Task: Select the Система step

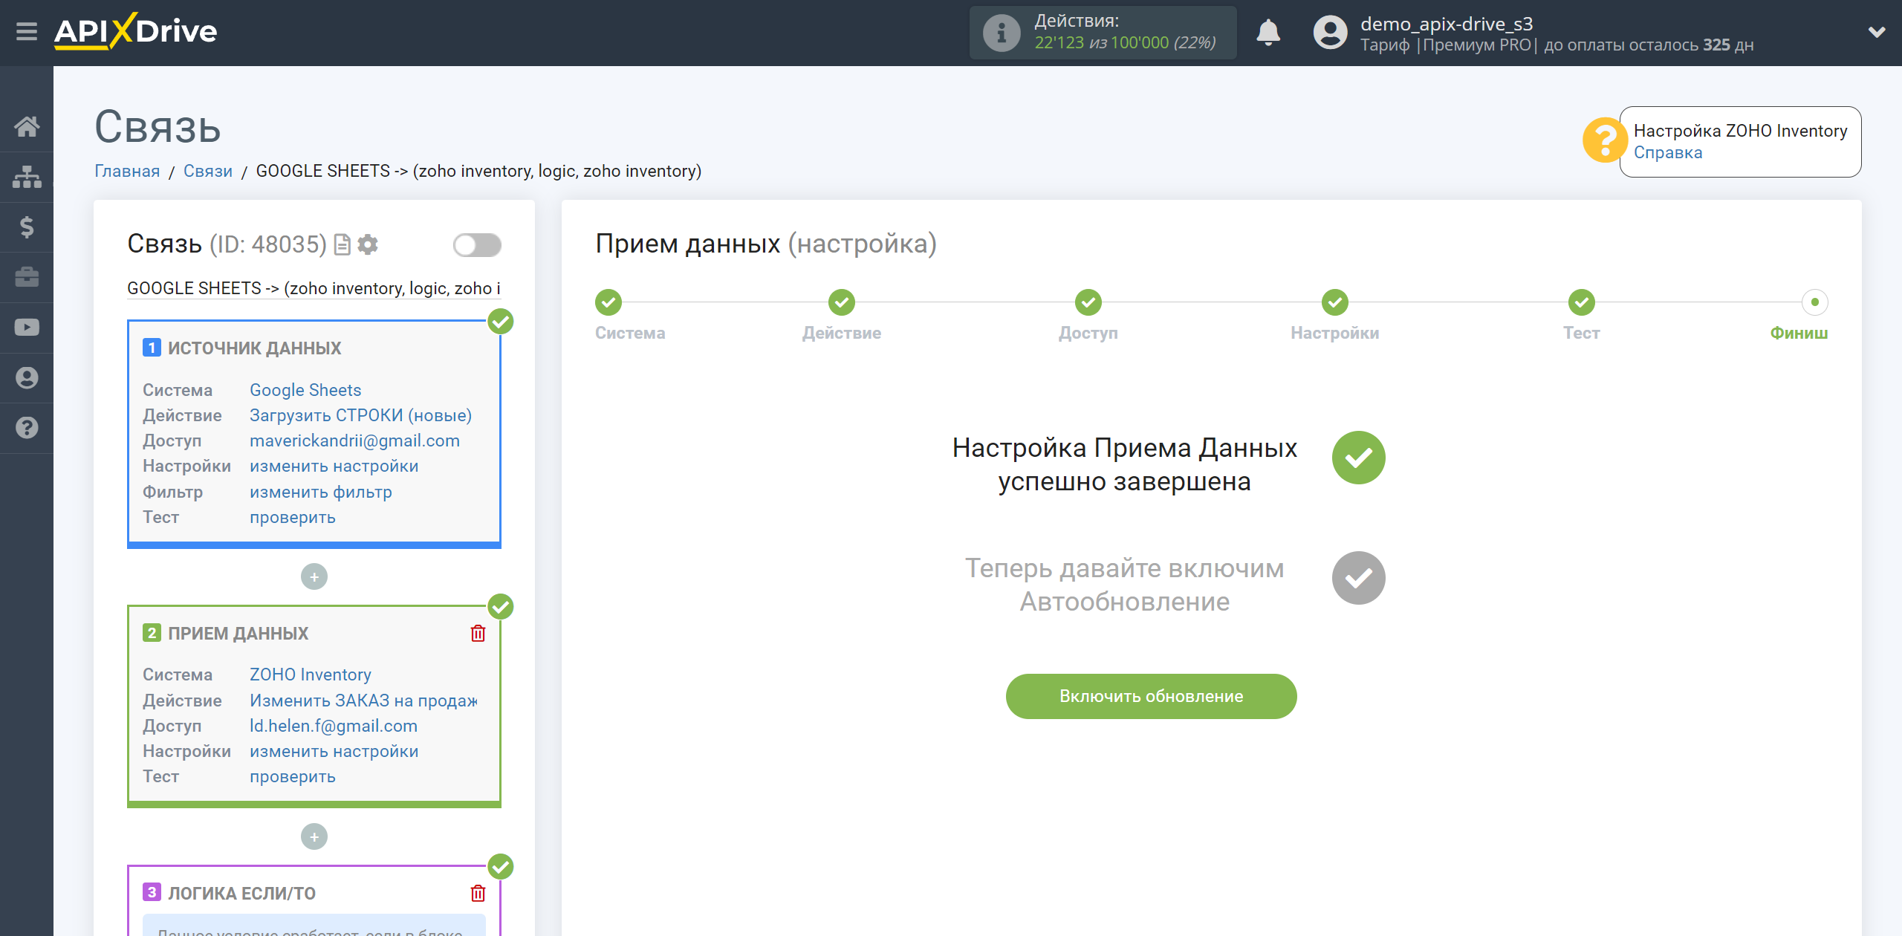Action: pos(608,302)
